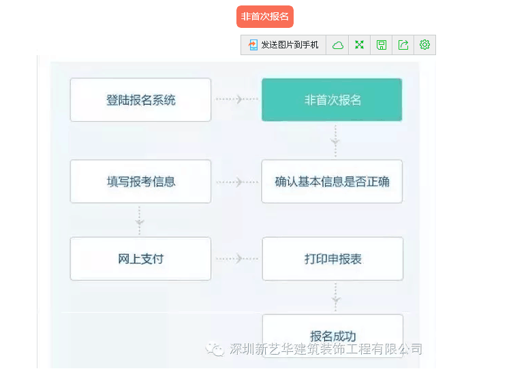511x371 pixels.
Task: Click the cloud upload icon
Action: pos(337,45)
